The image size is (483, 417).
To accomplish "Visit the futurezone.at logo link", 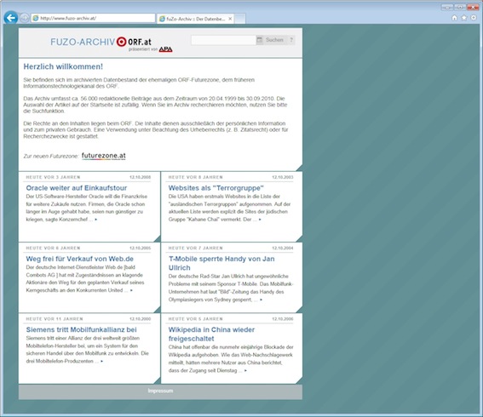I will coord(104,156).
